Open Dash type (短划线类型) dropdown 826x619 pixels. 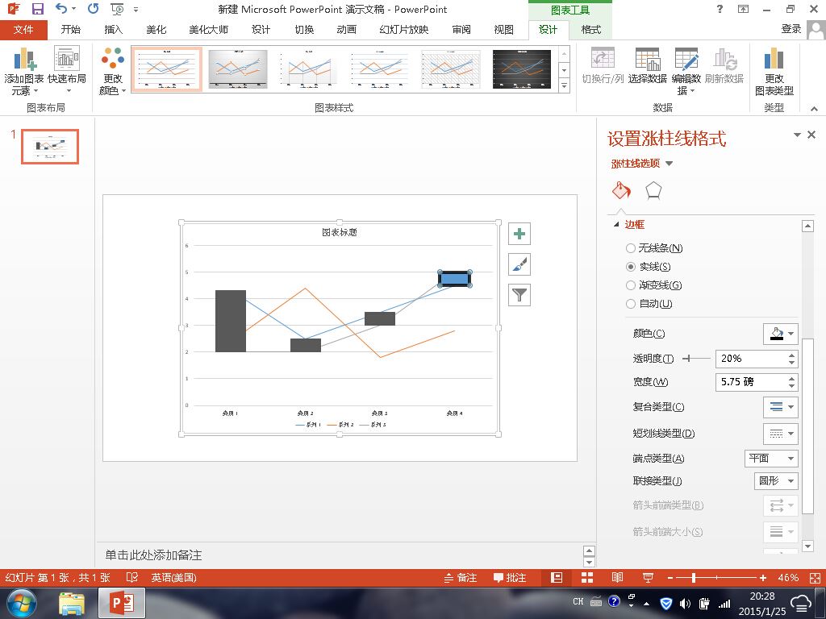point(781,434)
